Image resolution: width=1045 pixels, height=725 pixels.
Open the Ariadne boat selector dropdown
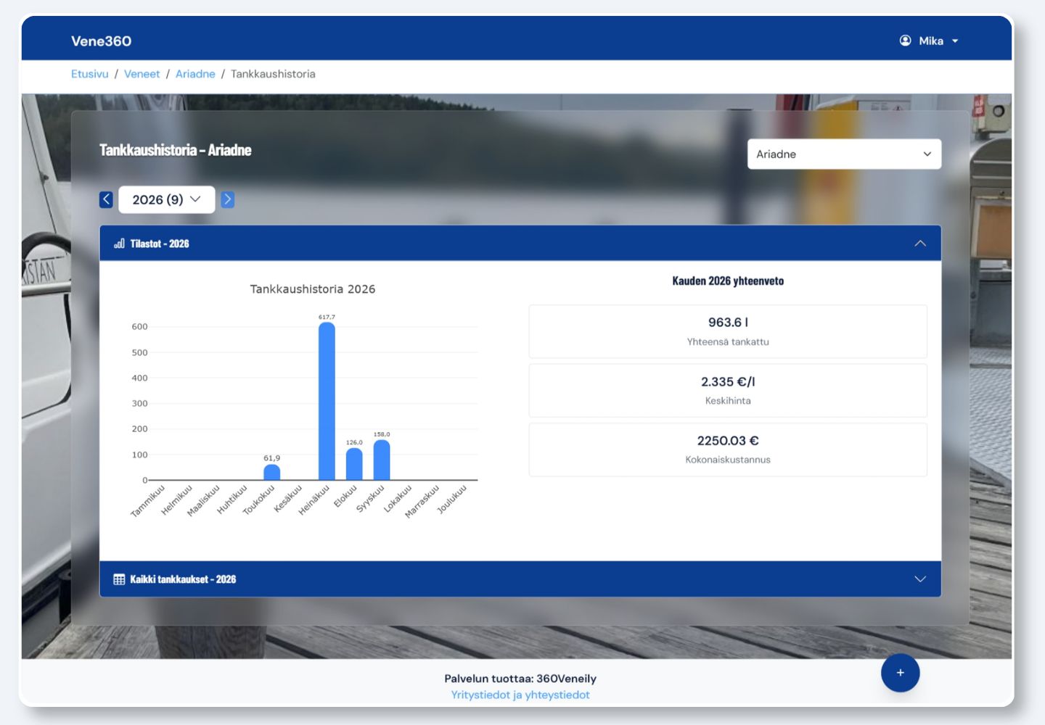click(x=844, y=154)
